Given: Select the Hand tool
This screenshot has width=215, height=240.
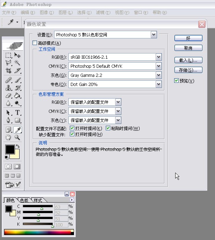Looking at the screenshot, I should coord(8,137).
